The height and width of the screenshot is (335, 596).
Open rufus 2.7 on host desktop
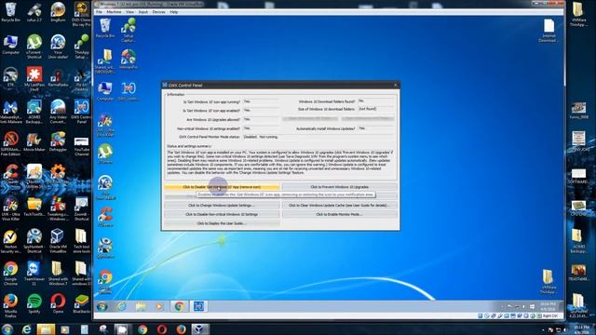coord(34,12)
